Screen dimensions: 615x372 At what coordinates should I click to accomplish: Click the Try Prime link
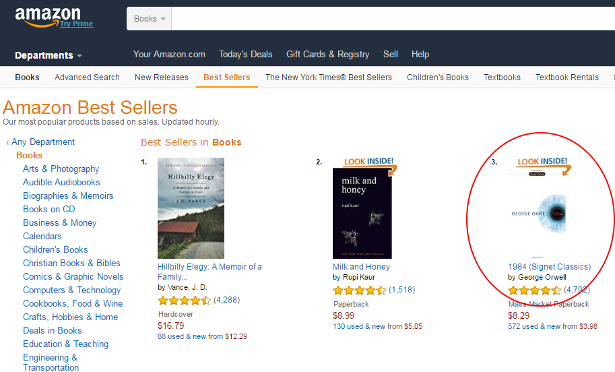pyautogui.click(x=76, y=24)
